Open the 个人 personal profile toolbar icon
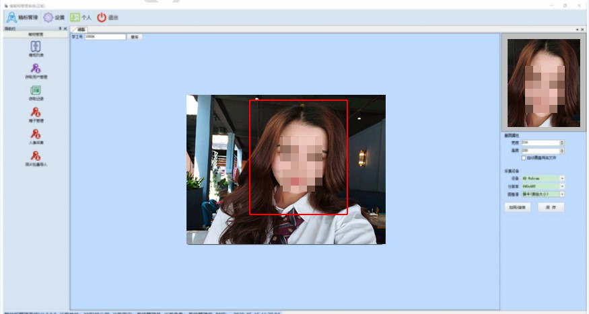Viewport: 589px width, 314px height. click(75, 17)
